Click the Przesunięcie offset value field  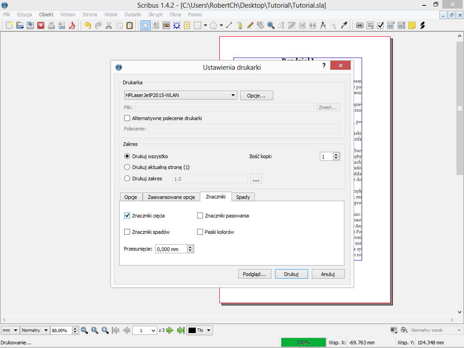click(171, 249)
